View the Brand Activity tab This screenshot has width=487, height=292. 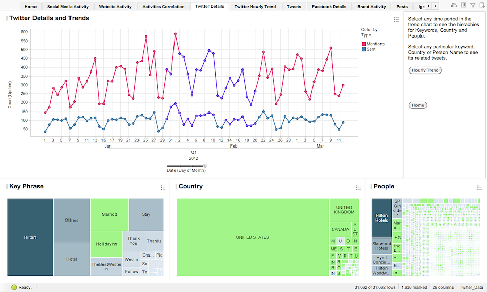371,6
